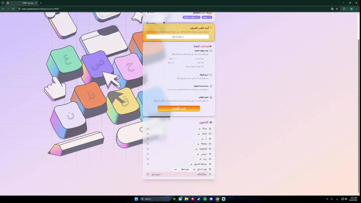Viewport: 361px width, 203px height.
Task: Open the taskbar clock showing 2:11 AM
Action: point(354,199)
